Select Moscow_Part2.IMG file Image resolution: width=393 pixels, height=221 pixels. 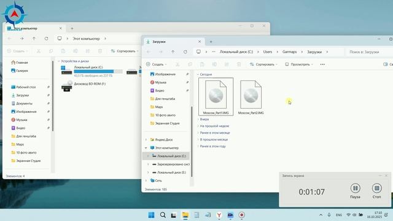251,97
